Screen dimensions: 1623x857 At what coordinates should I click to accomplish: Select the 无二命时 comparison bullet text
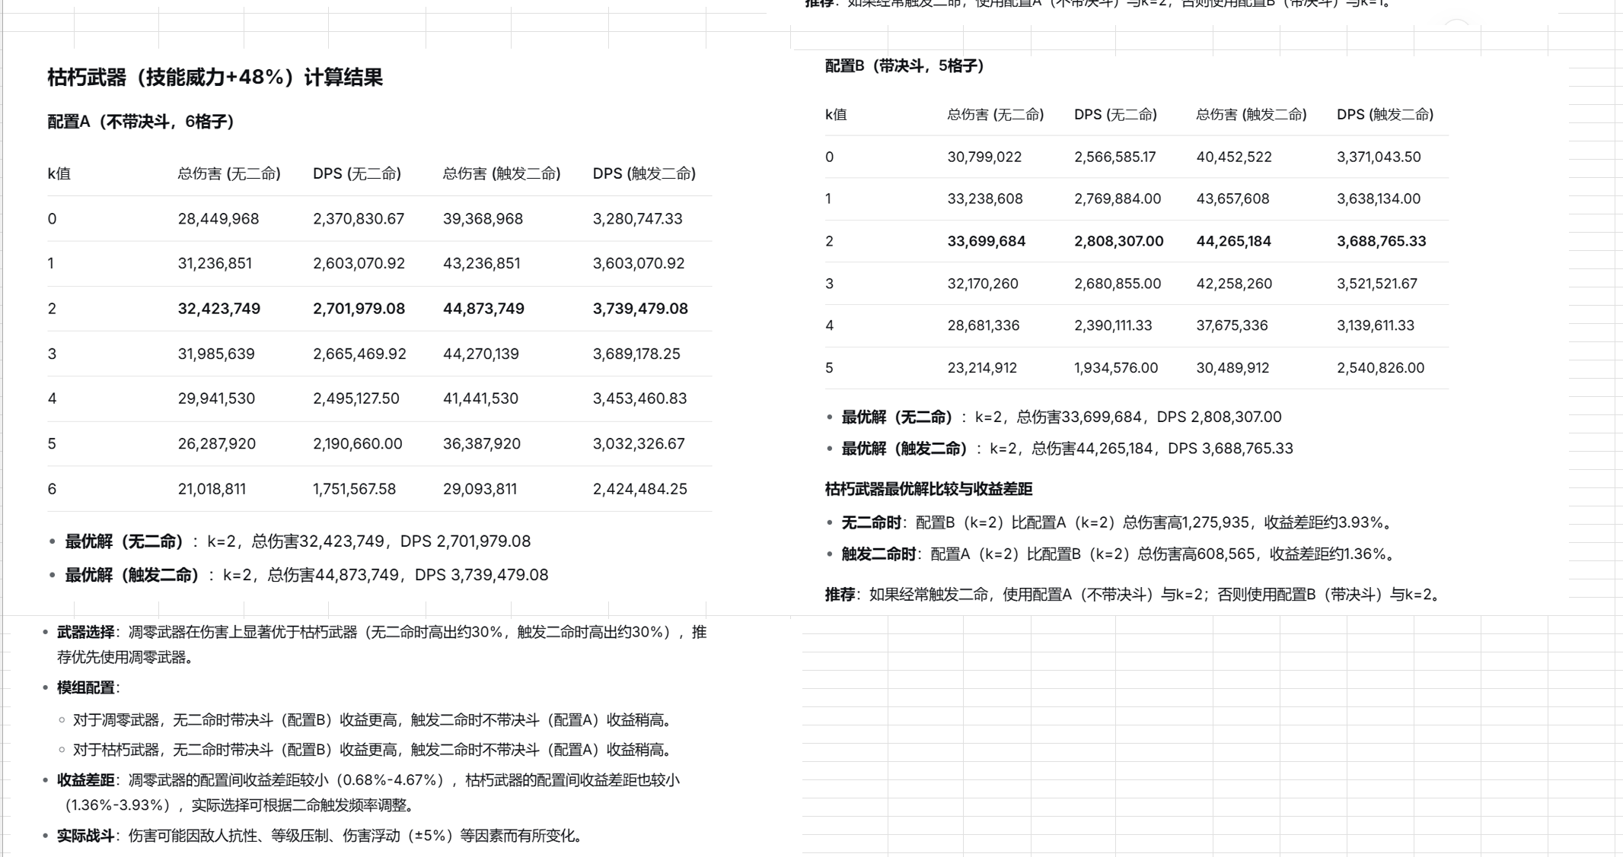[871, 522]
